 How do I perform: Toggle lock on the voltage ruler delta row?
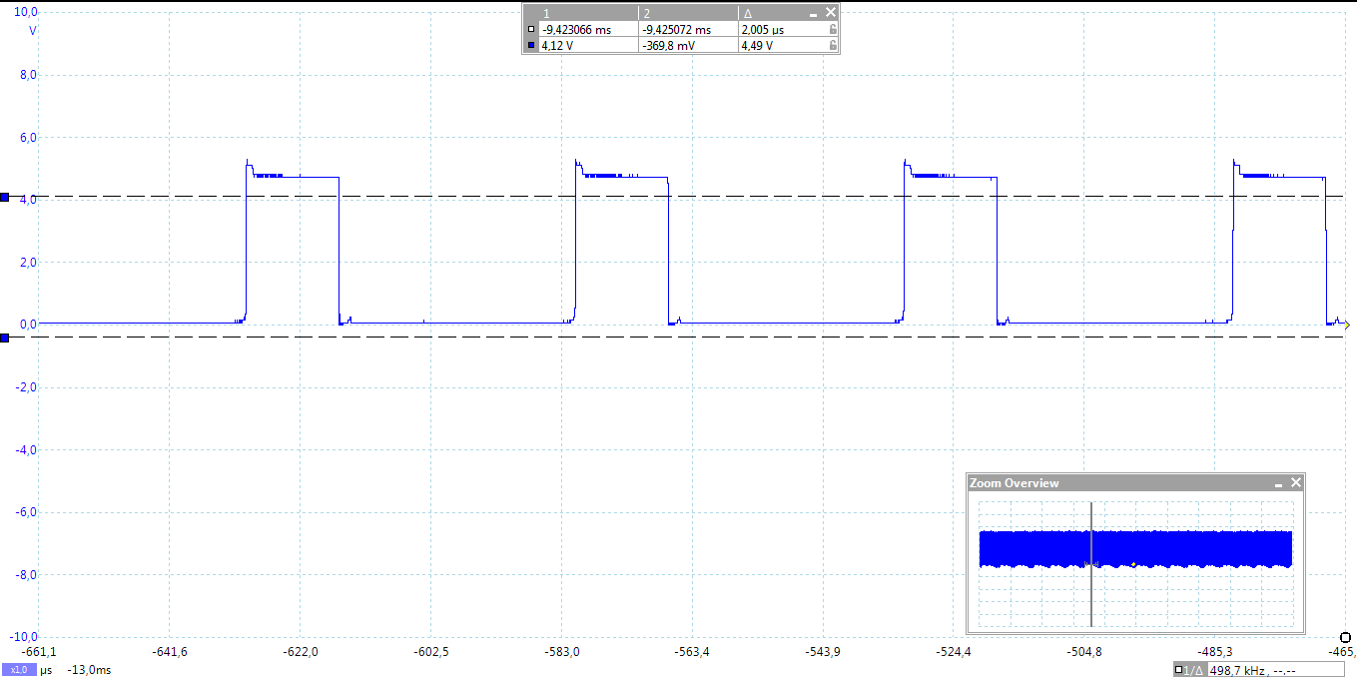click(x=832, y=46)
